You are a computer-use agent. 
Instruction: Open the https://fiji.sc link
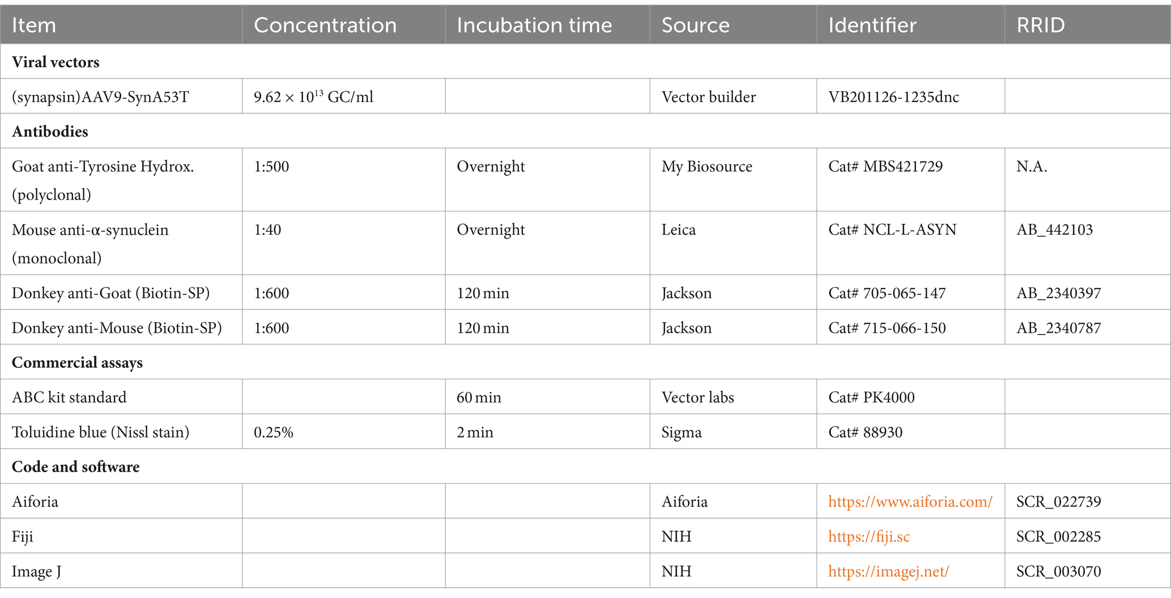coord(869,536)
